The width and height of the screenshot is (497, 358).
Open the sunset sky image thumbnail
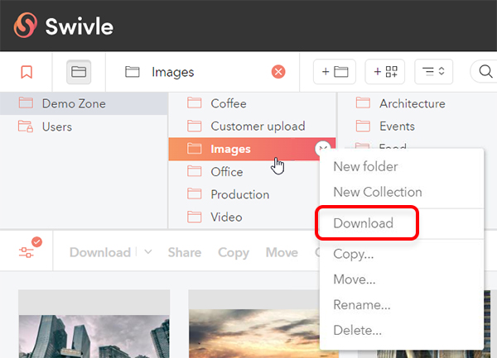click(254, 324)
